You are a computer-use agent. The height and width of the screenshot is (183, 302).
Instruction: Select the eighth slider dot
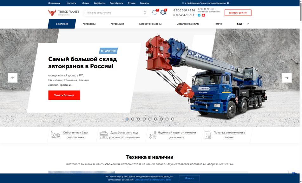point(167,119)
